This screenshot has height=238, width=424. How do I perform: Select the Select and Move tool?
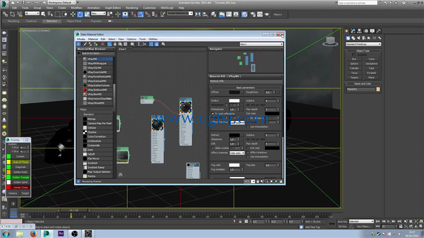coord(73,14)
